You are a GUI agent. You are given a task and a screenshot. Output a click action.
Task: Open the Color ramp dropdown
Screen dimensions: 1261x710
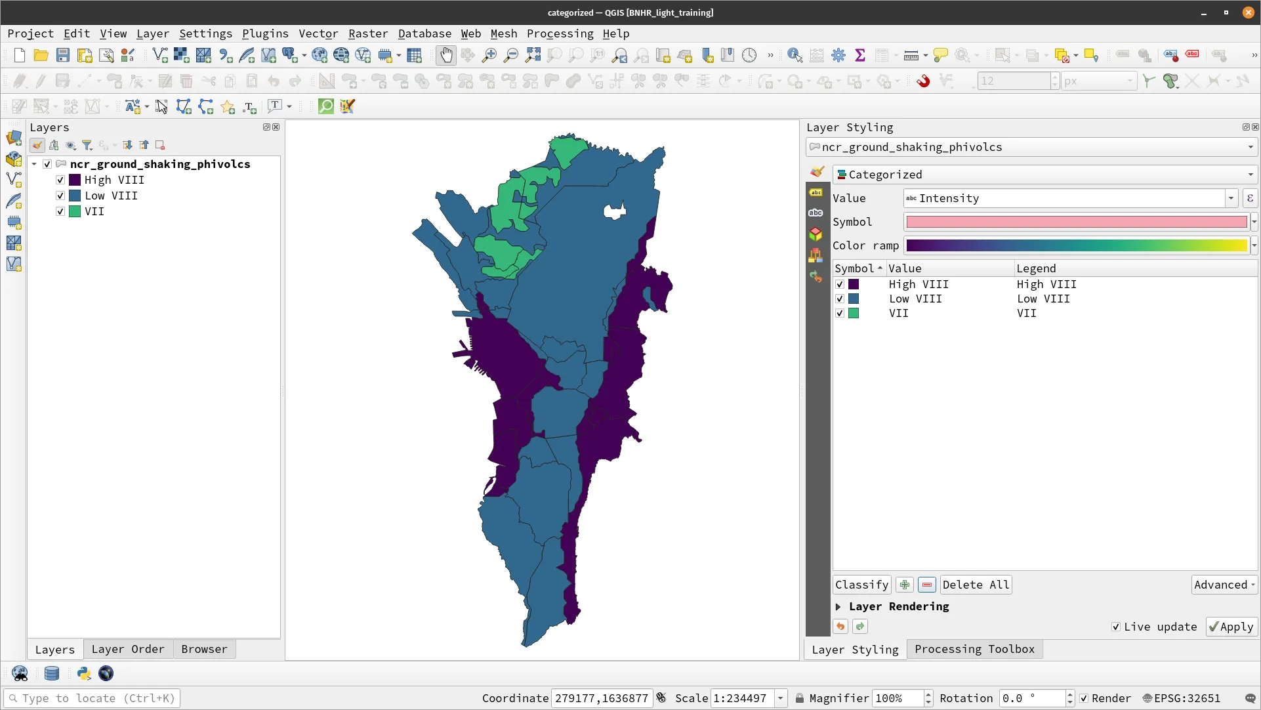point(1255,245)
